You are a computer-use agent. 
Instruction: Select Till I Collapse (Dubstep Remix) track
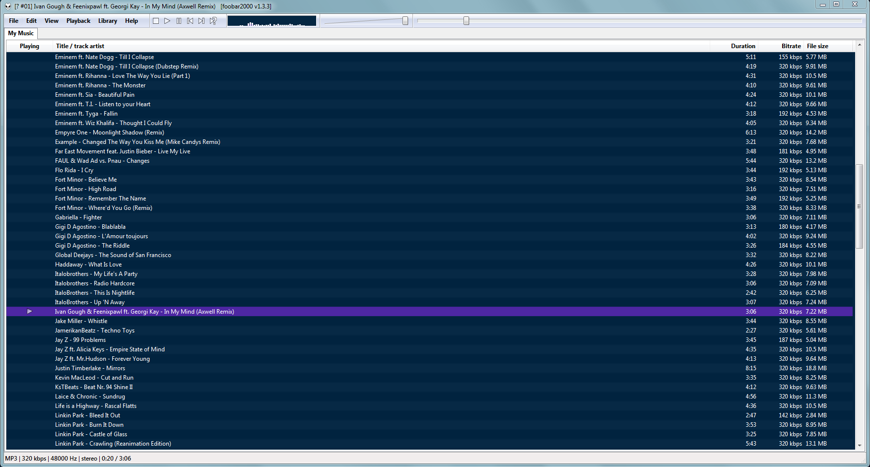429,67
